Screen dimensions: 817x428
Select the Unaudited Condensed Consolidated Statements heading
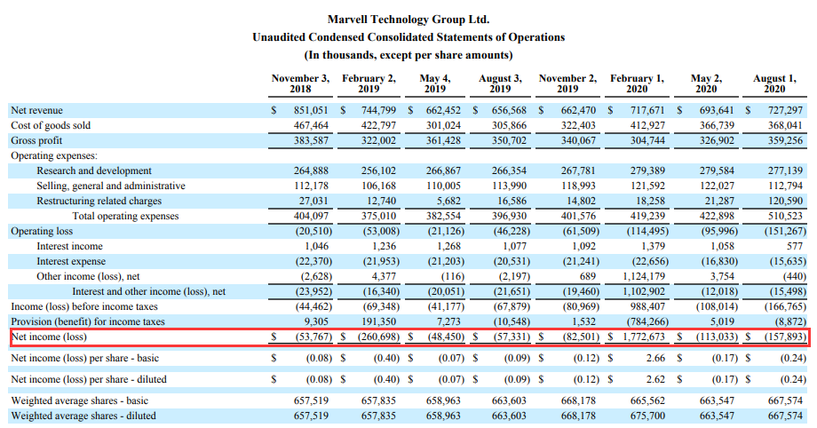(408, 37)
